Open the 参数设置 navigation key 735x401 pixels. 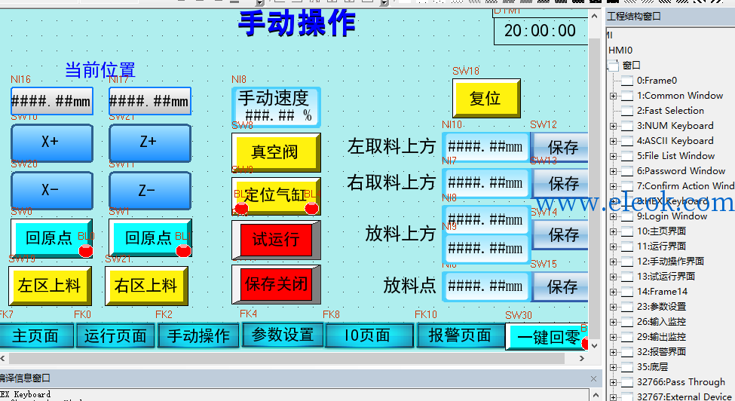point(282,335)
